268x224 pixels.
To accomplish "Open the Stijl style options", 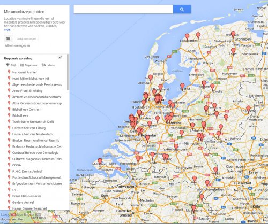I will click(11, 65).
